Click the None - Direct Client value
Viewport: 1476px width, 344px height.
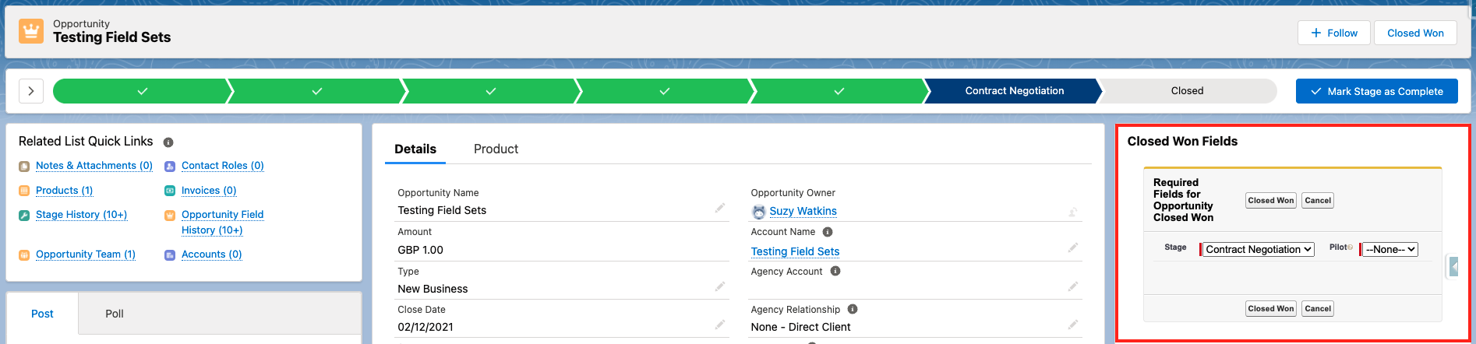click(x=800, y=327)
